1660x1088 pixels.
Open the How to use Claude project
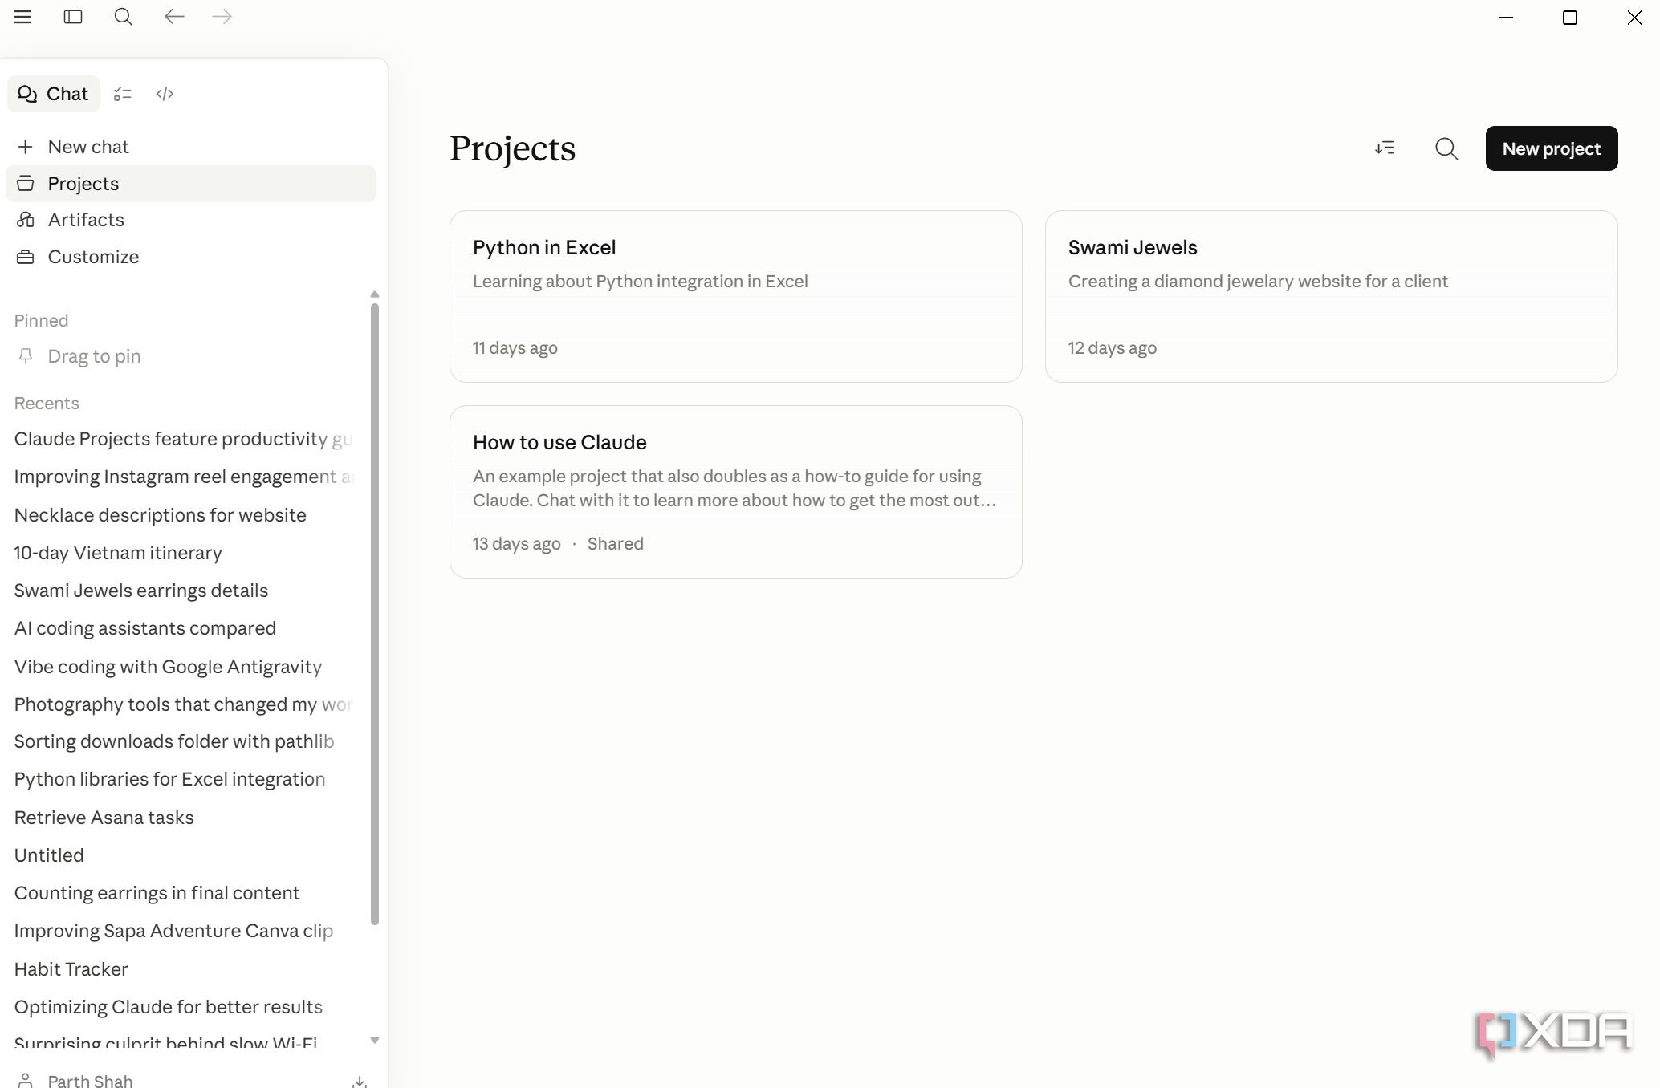click(735, 492)
